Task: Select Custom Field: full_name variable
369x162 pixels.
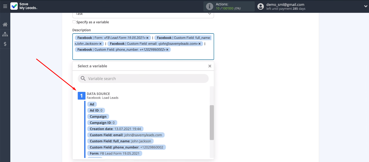Action: point(120,141)
